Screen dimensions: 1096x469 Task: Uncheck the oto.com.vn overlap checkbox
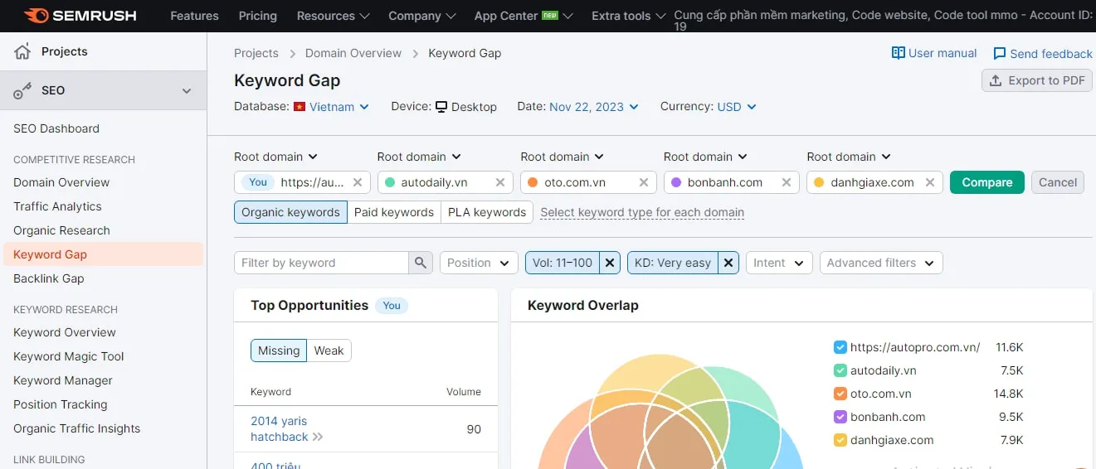(840, 394)
